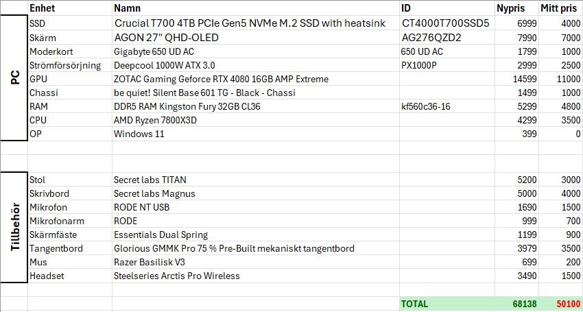
Task: Select the 'CT4000T700SSD5' ID cell
Action: (447, 23)
